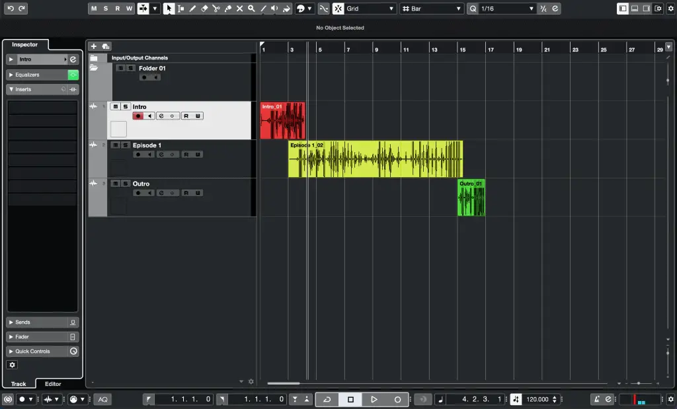The height and width of the screenshot is (409, 677).
Task: Toggle global Read R automation button
Action: pyautogui.click(x=118, y=8)
